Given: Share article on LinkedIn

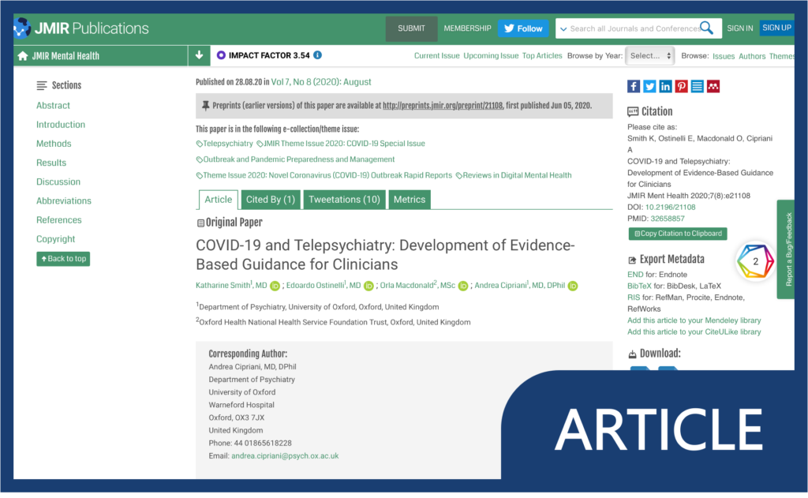Looking at the screenshot, I should tap(665, 87).
